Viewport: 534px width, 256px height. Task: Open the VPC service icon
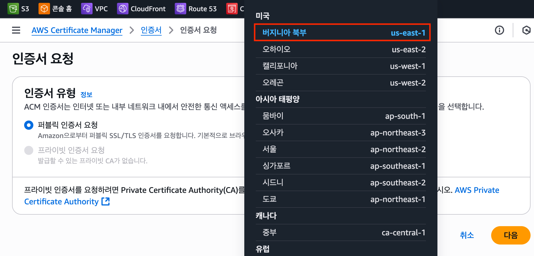(87, 9)
